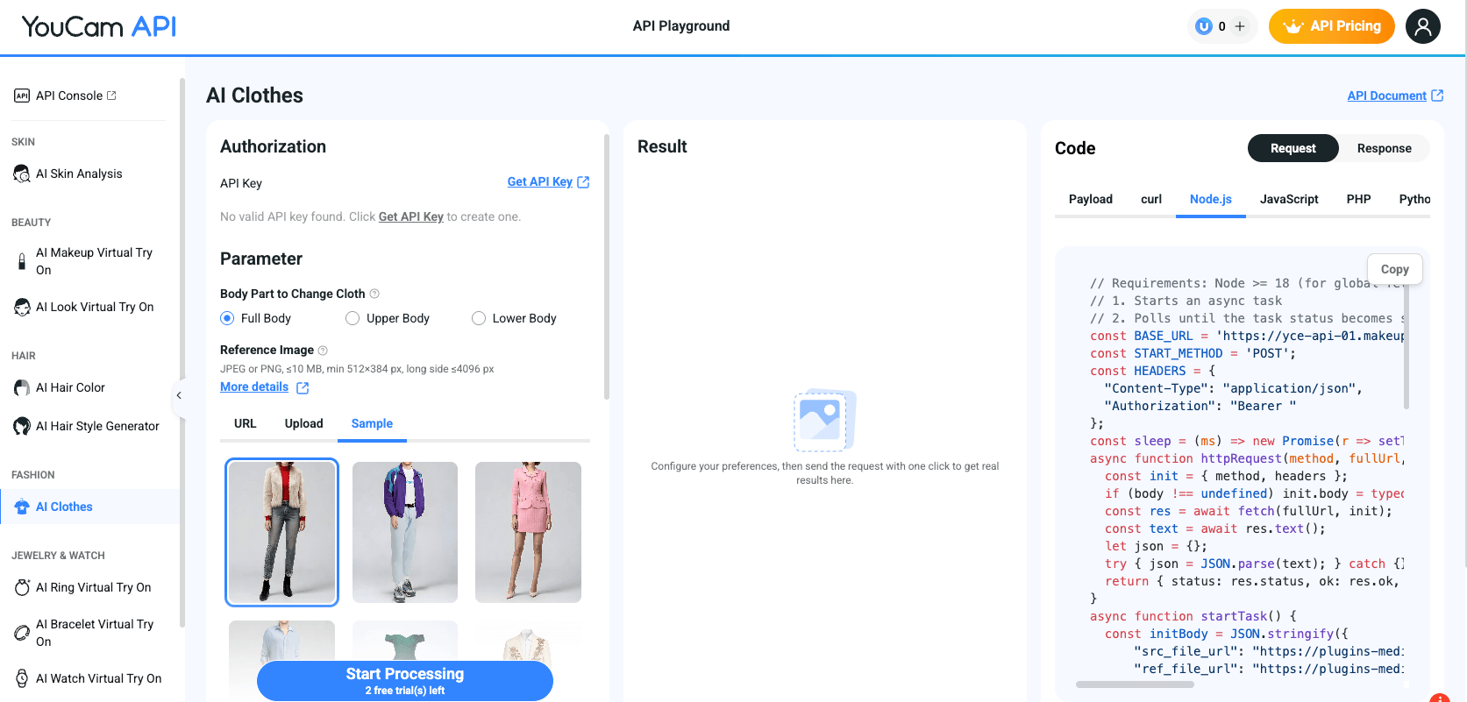
Task: Select the light blue shirt sample
Action: (x=281, y=640)
